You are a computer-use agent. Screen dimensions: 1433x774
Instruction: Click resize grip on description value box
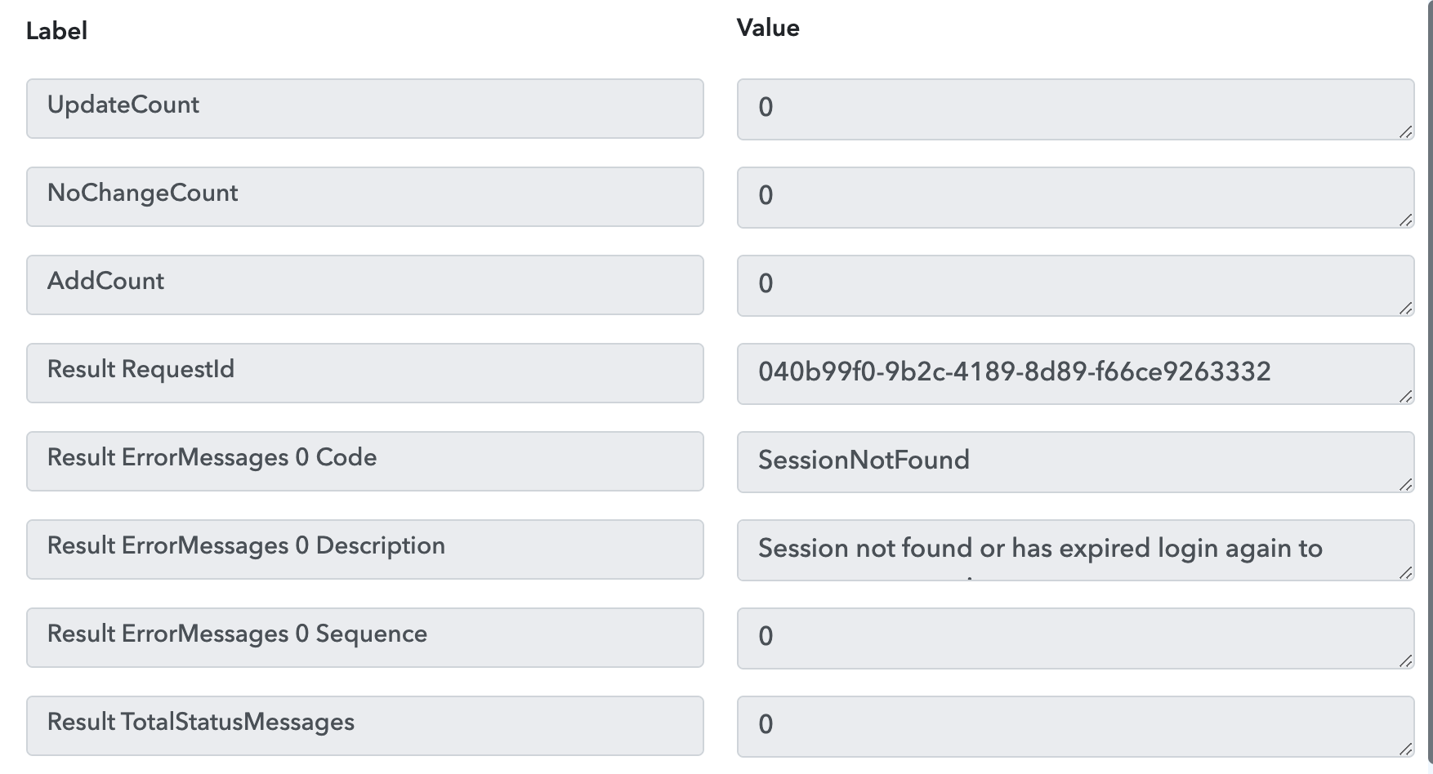coord(1406,573)
